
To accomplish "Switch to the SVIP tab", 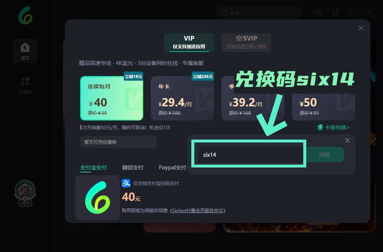I will pyautogui.click(x=246, y=42).
